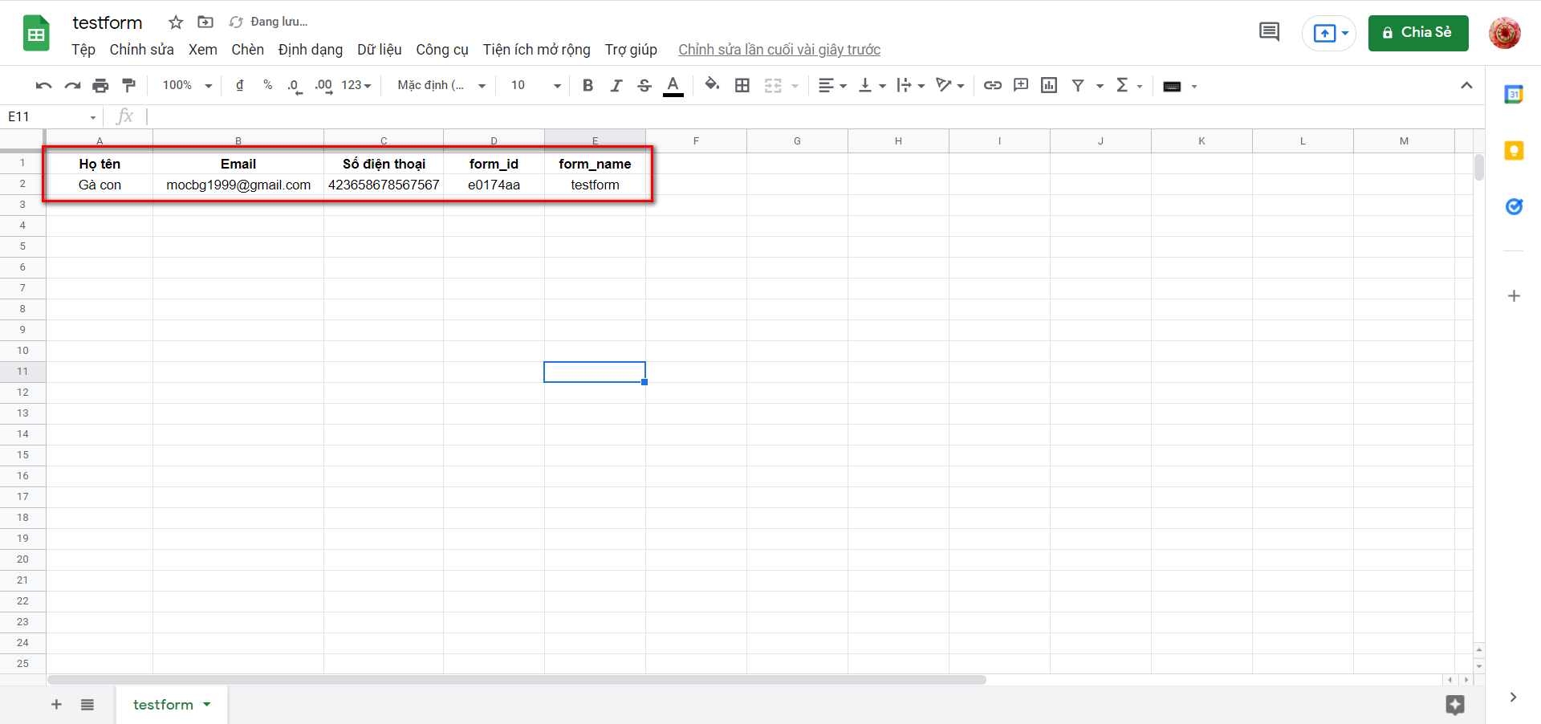The image size is (1541, 724).
Task: Format as percent icon
Action: [x=267, y=85]
